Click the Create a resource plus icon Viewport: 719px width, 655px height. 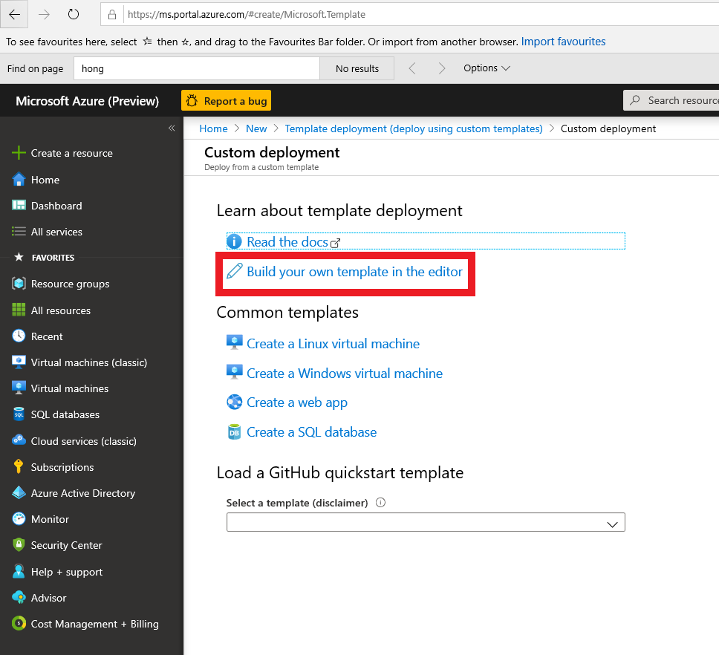click(x=19, y=153)
